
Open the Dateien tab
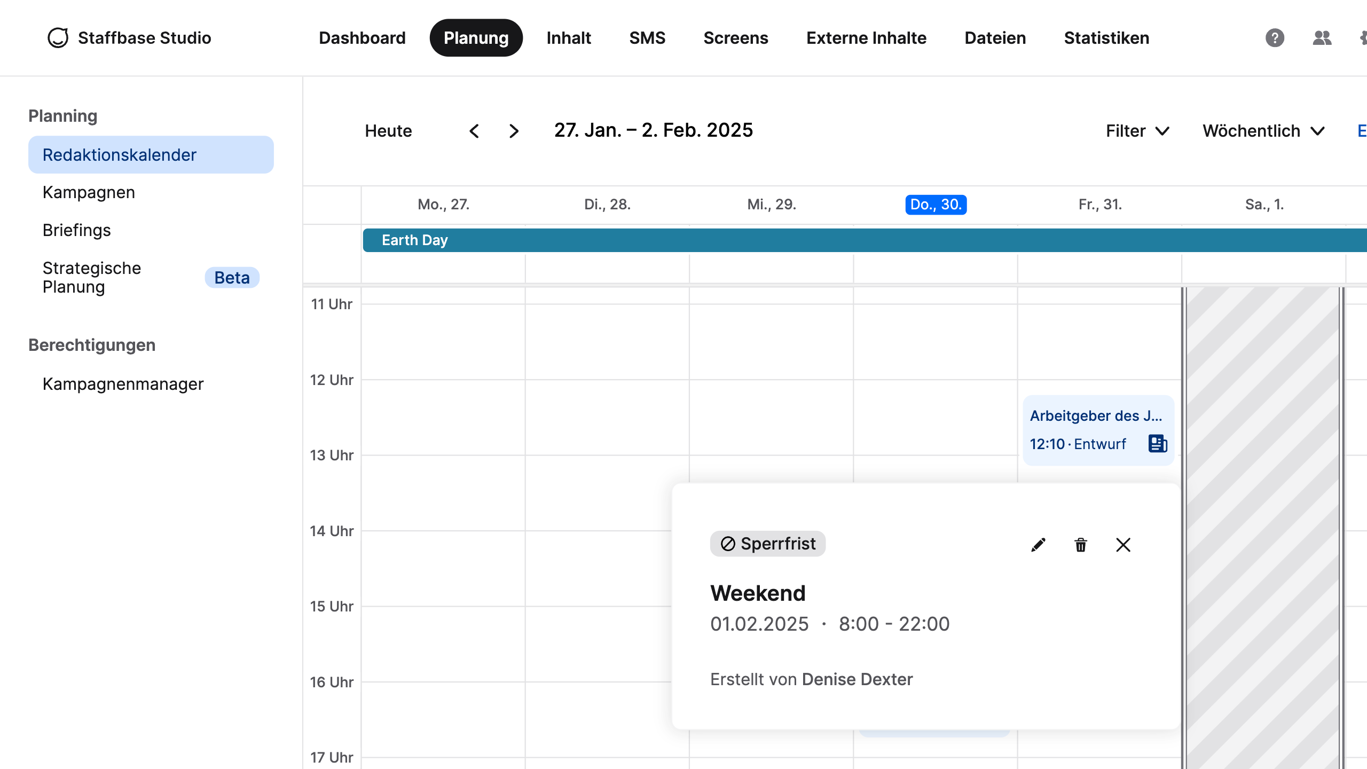995,38
